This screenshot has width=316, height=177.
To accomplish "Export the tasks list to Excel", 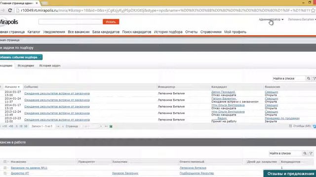I will [x=111, y=126].
